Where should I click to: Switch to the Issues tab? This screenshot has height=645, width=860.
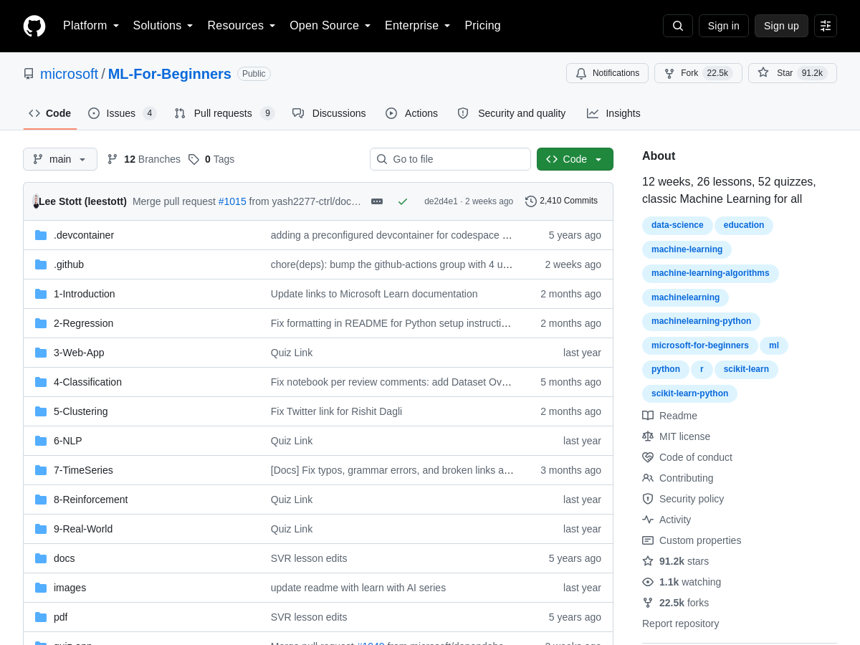tap(122, 113)
